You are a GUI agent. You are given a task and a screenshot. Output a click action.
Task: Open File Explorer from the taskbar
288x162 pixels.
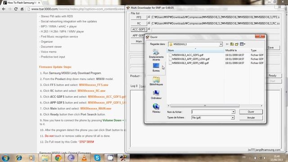click(x=45, y=158)
